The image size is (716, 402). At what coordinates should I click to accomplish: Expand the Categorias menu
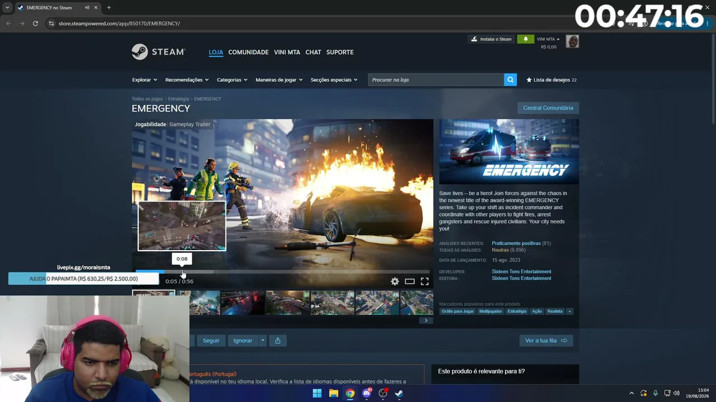pyautogui.click(x=232, y=80)
